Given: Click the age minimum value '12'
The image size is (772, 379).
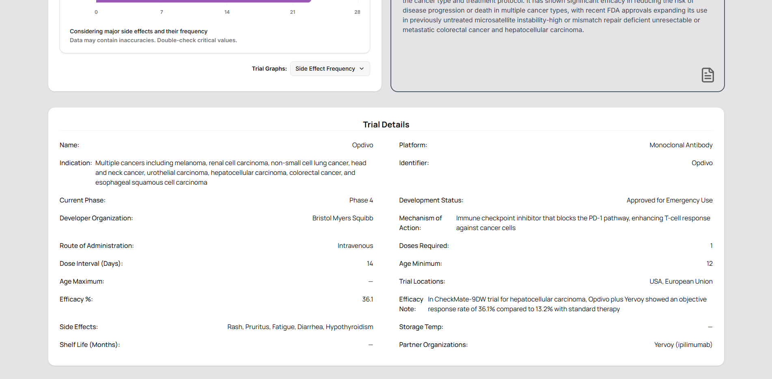Looking at the screenshot, I should pyautogui.click(x=709, y=264).
